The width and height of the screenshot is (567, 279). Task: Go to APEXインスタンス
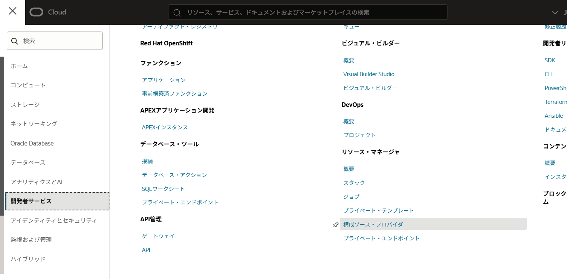coord(165,127)
